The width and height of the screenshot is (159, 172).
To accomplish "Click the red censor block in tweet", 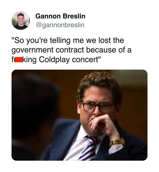I will 19,60.
